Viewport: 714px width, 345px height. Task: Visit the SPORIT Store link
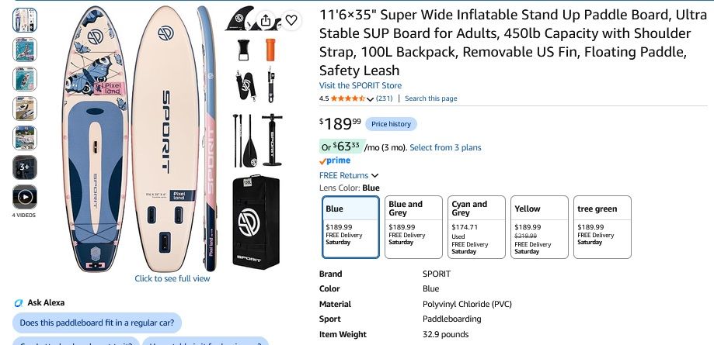pos(360,85)
